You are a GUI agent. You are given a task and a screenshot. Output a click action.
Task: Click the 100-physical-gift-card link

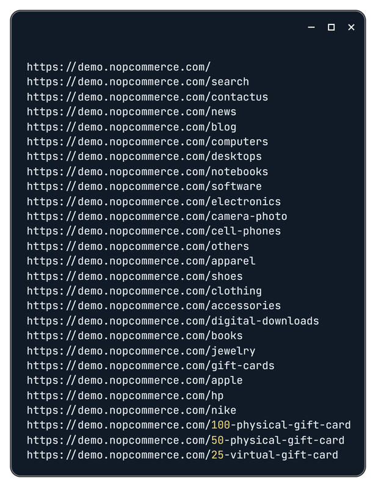click(x=189, y=425)
